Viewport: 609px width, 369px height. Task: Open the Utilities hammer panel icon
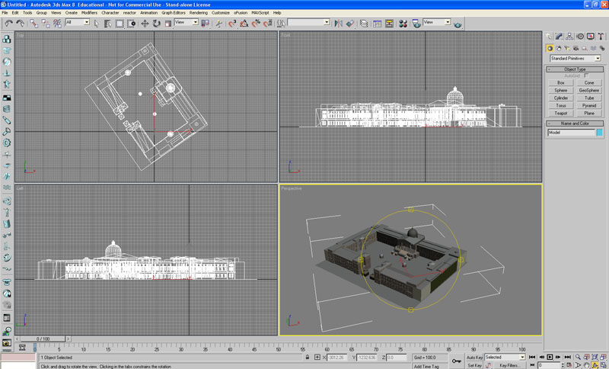[x=601, y=36]
